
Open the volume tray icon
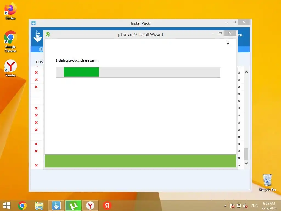click(x=245, y=206)
